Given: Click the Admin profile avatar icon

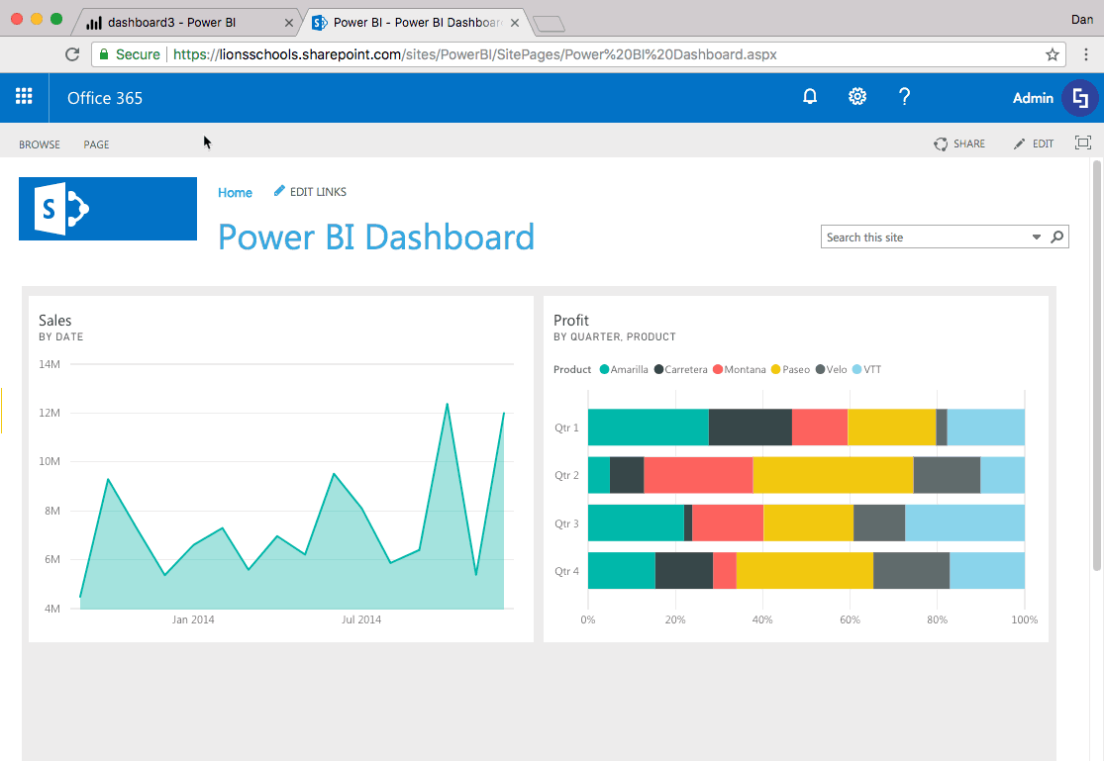Looking at the screenshot, I should coord(1079,98).
